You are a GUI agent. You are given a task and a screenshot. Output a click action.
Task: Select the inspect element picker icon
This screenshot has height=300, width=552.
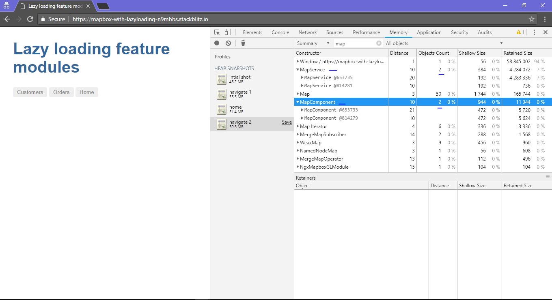pos(217,32)
